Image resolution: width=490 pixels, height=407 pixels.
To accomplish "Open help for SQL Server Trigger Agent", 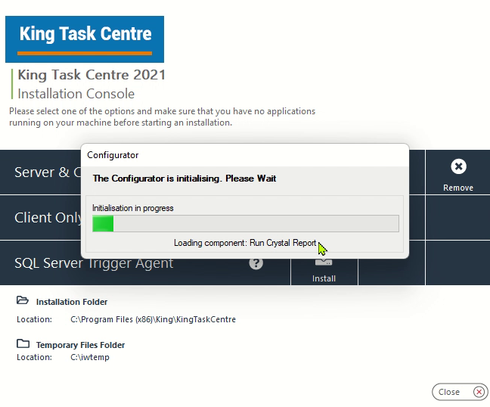I will (256, 263).
